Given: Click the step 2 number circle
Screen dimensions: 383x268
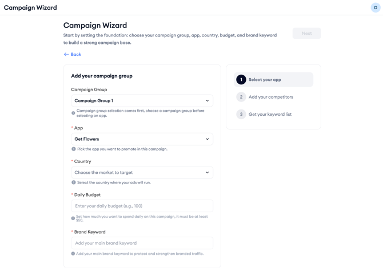Looking at the screenshot, I should click(x=241, y=97).
